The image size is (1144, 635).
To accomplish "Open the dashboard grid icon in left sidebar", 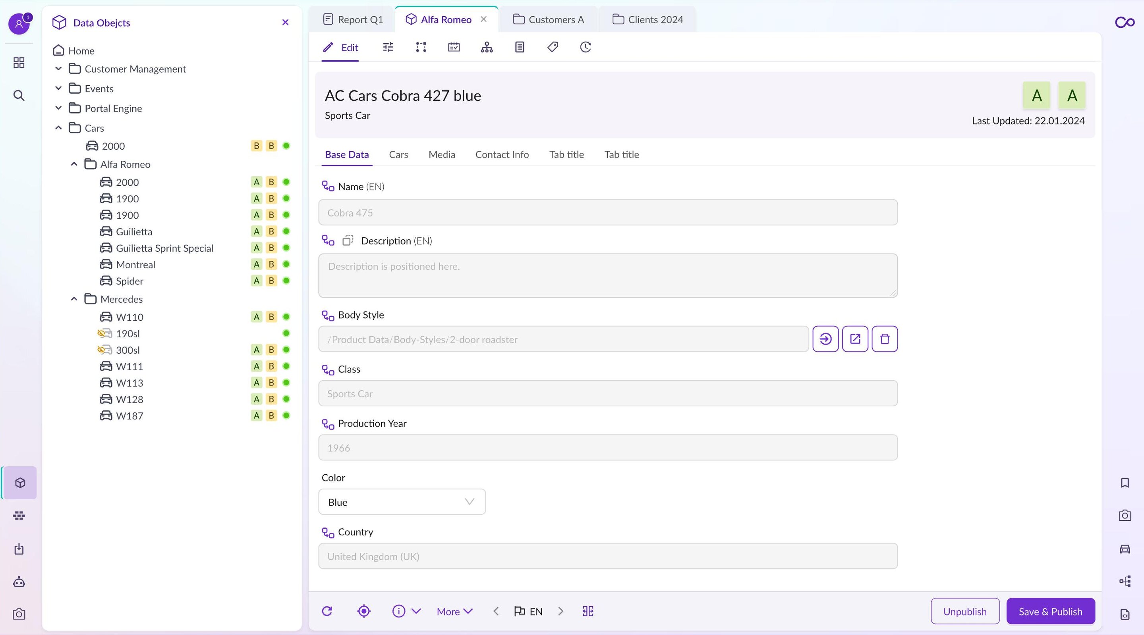I will 19,63.
